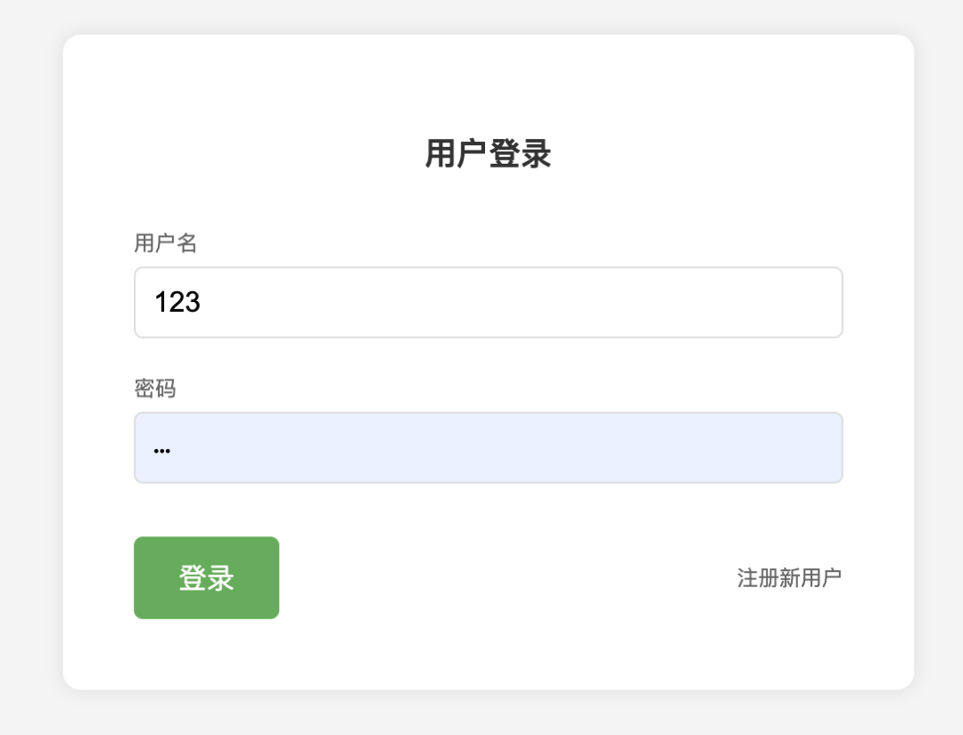
Task: Select the highlighted 密码 password field
Action: [488, 447]
